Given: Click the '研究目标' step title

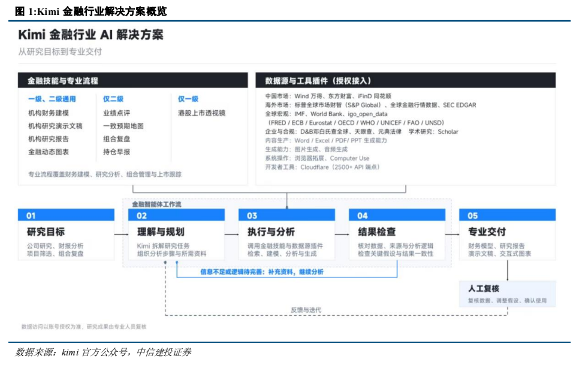Looking at the screenshot, I should [46, 232].
